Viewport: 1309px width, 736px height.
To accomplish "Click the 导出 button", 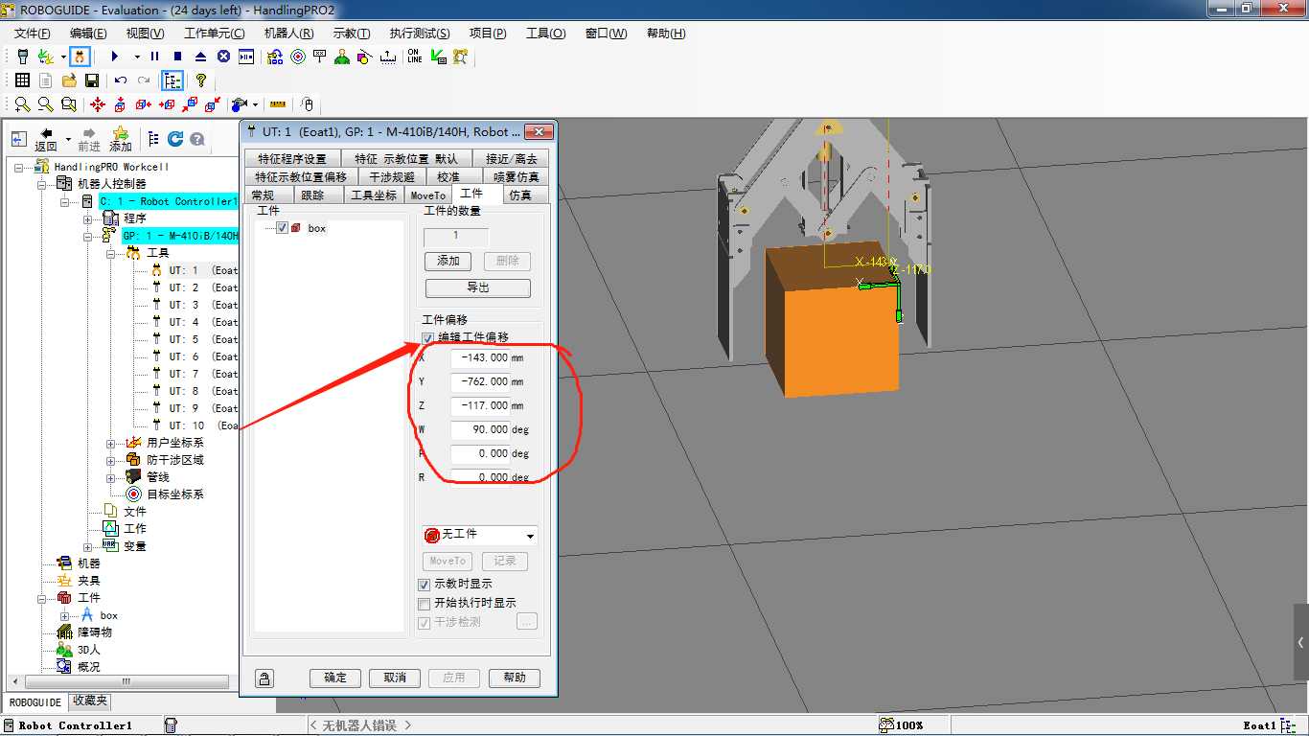I will pyautogui.click(x=478, y=287).
